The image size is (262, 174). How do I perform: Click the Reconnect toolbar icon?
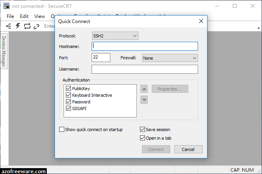pos(27,26)
